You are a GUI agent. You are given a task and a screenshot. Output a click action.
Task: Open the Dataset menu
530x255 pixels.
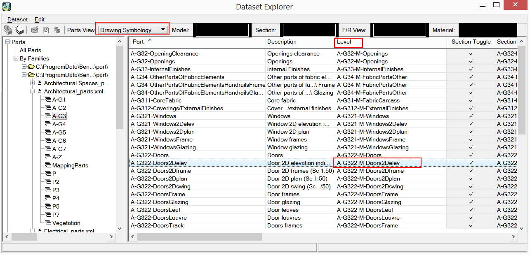(18, 19)
